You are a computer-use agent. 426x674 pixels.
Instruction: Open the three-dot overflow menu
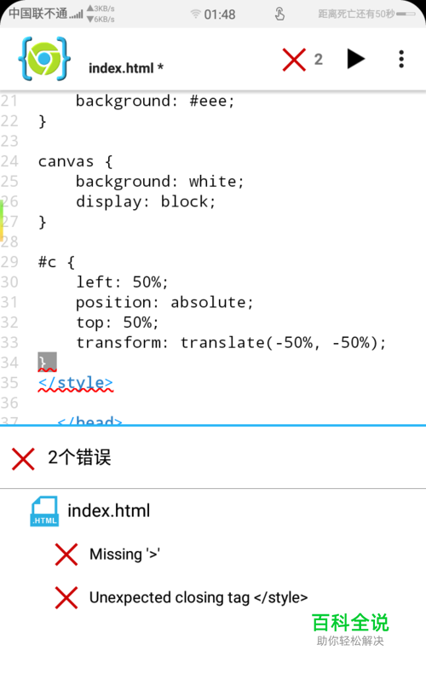[x=401, y=59]
